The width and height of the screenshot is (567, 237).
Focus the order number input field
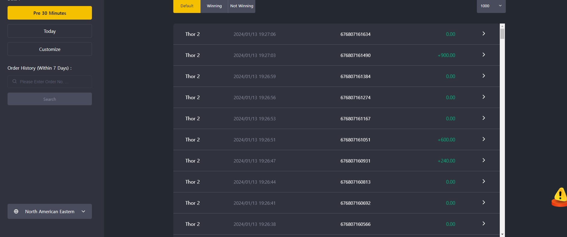[50, 82]
